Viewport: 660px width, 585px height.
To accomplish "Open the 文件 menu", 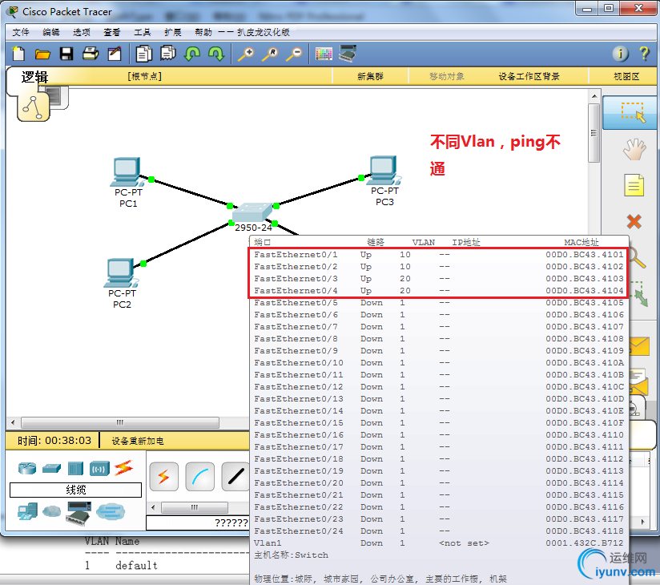I will tap(21, 32).
